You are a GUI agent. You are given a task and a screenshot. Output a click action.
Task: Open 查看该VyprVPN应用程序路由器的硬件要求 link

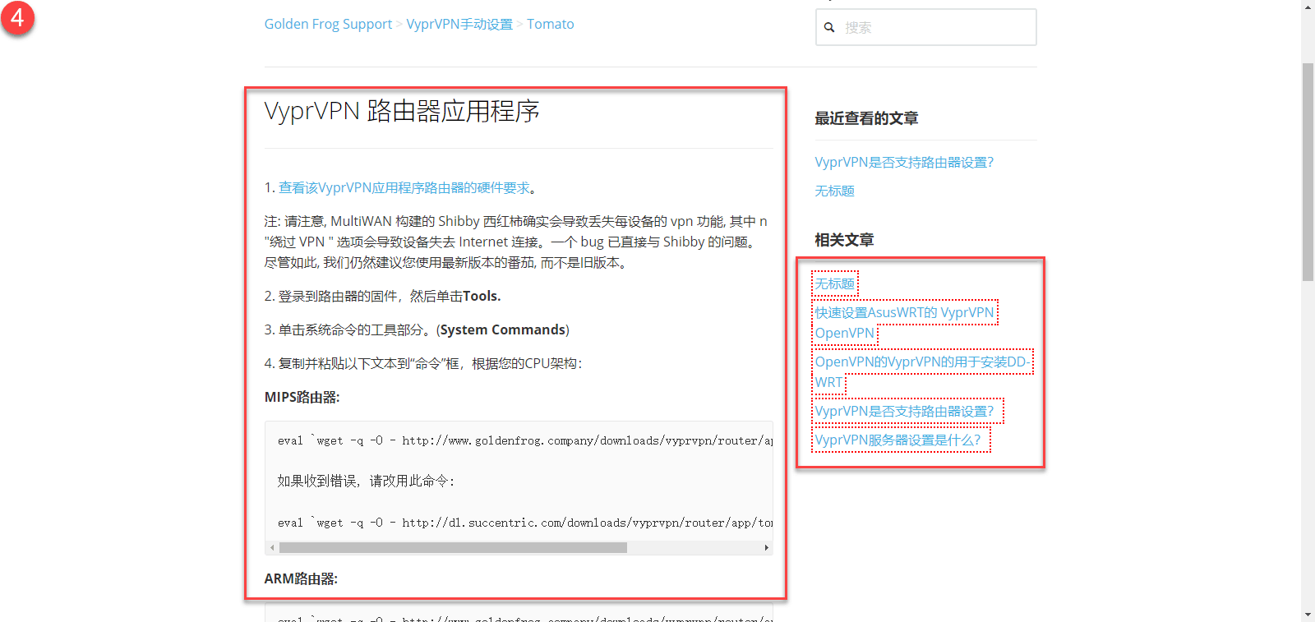pos(404,188)
